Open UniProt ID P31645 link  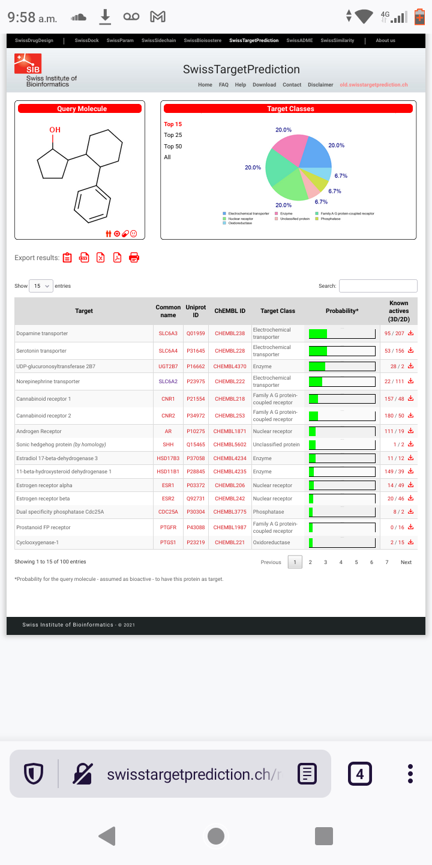click(x=196, y=351)
